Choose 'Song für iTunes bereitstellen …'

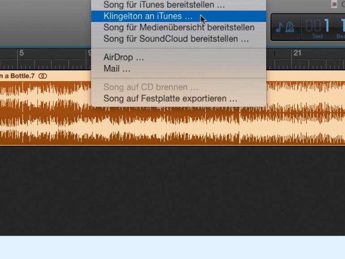coord(178,5)
